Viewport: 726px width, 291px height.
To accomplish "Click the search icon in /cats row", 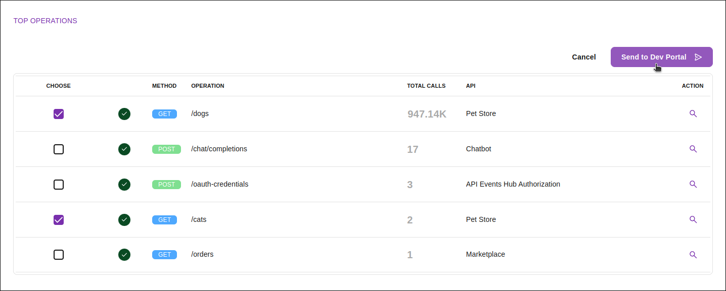I will 693,220.
